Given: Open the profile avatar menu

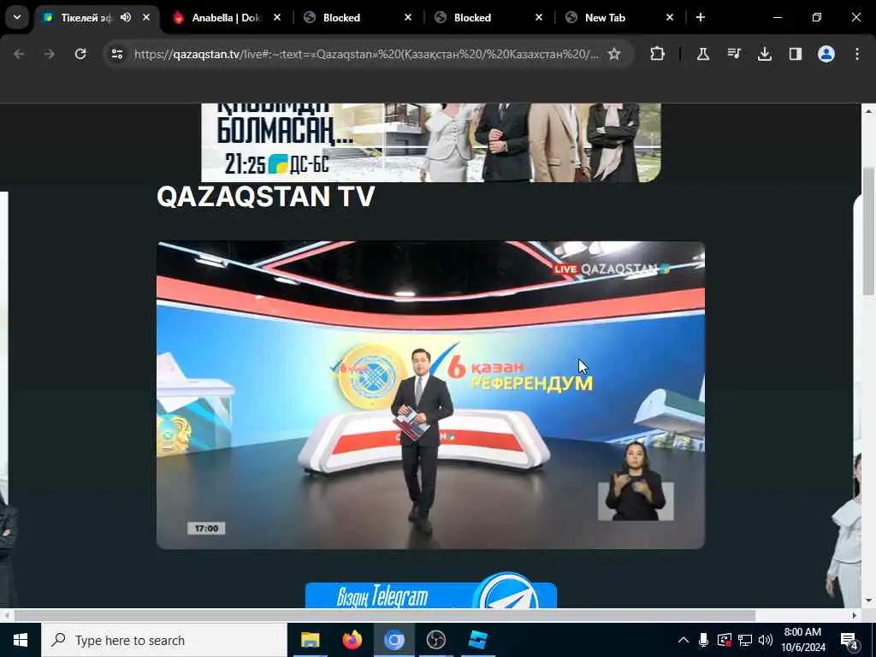Looking at the screenshot, I should coord(826,54).
